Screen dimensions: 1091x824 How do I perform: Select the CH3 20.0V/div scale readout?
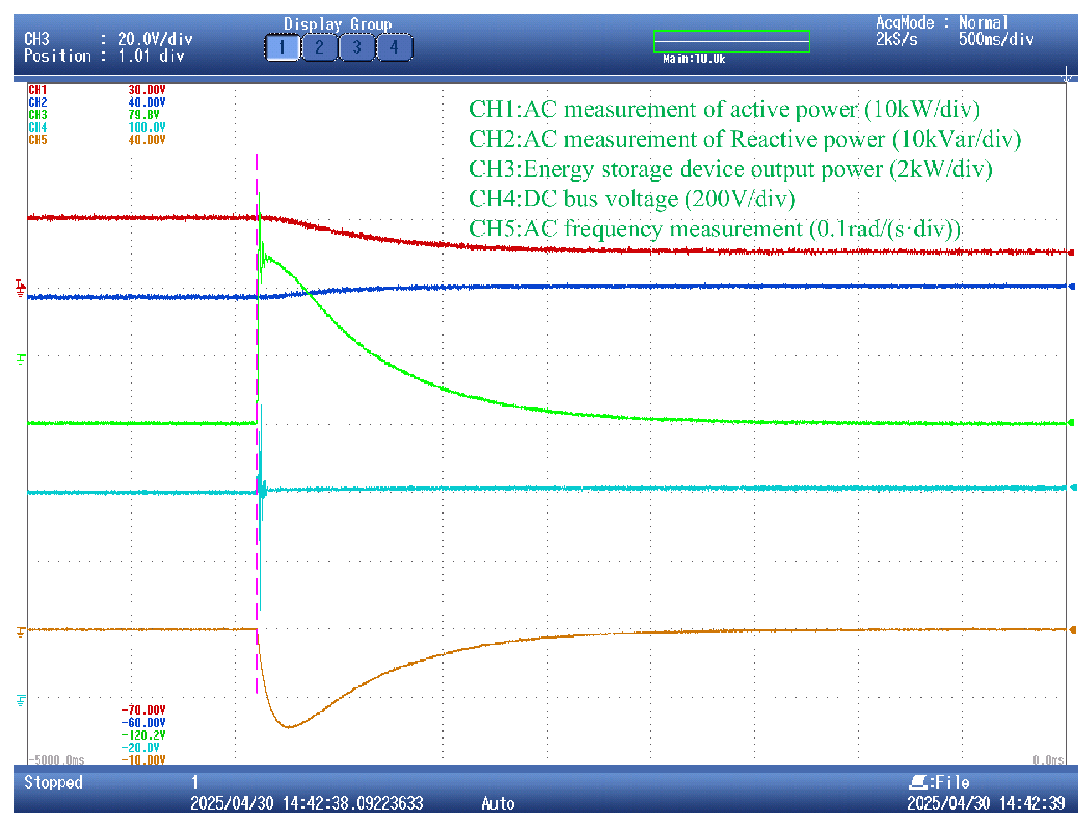(x=109, y=39)
